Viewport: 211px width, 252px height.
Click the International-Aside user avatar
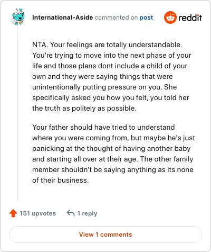click(x=18, y=17)
